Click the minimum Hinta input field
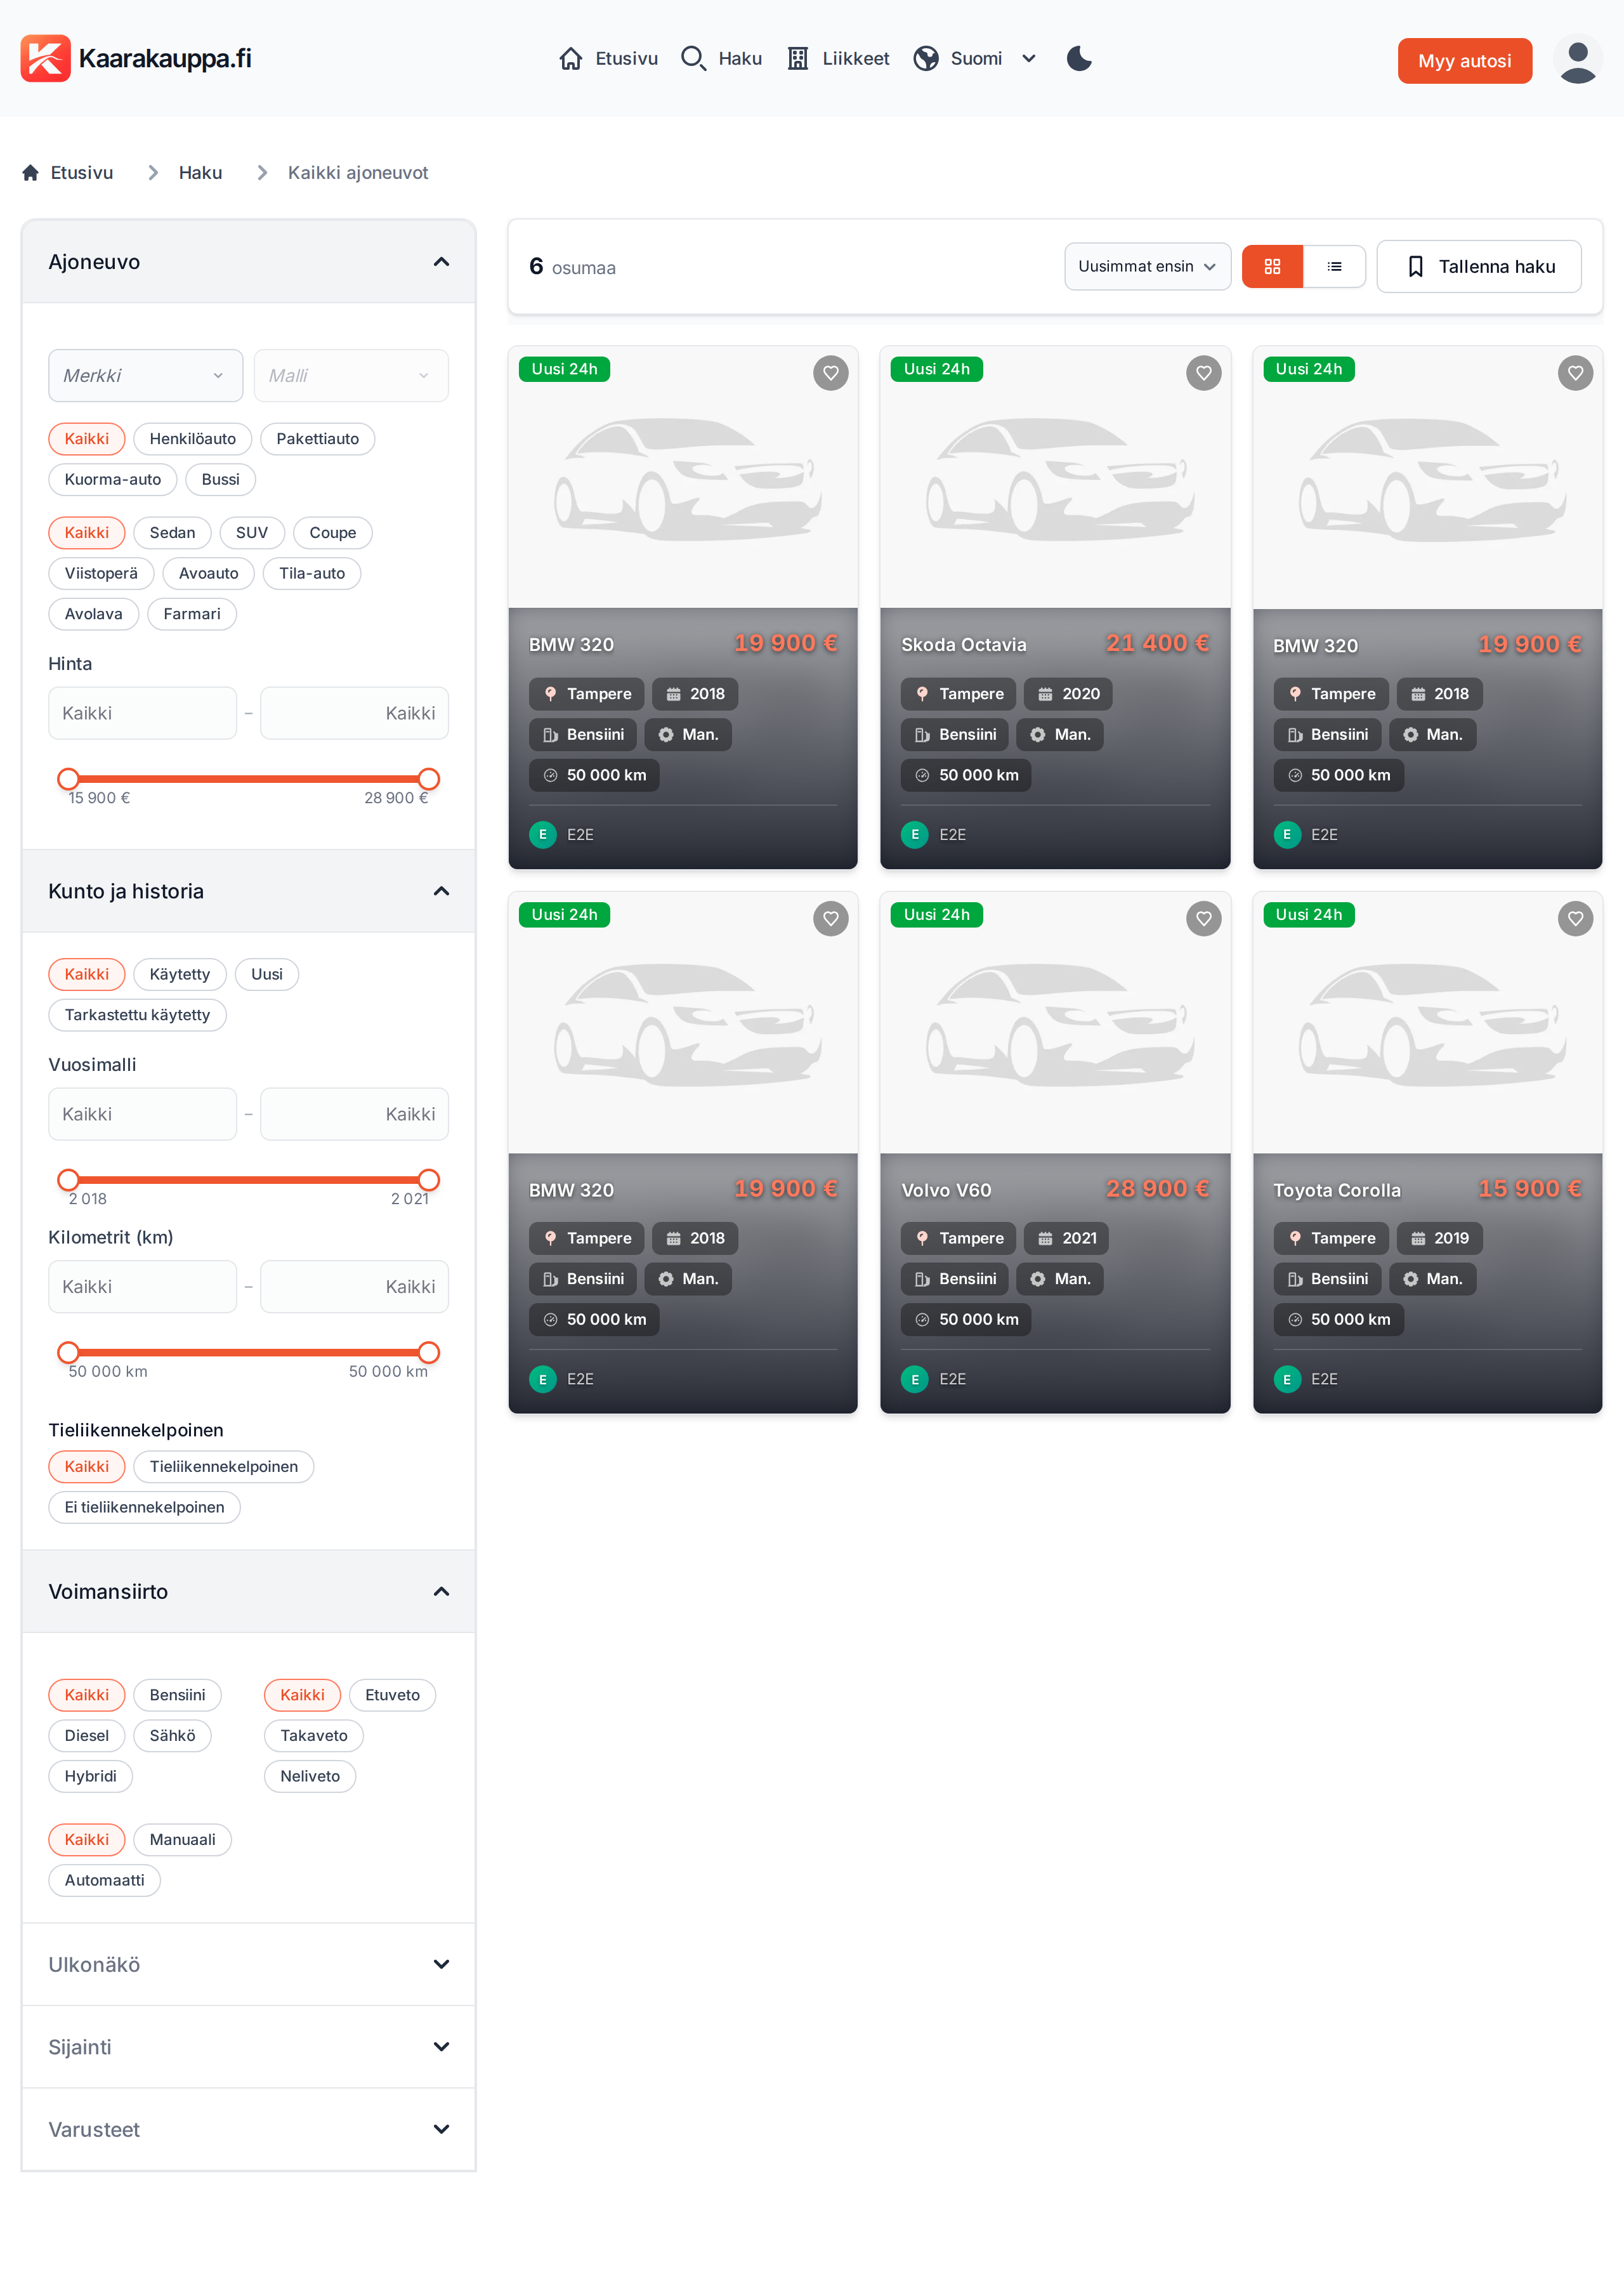Screen dimensions: 1624x2284 coord(142,714)
